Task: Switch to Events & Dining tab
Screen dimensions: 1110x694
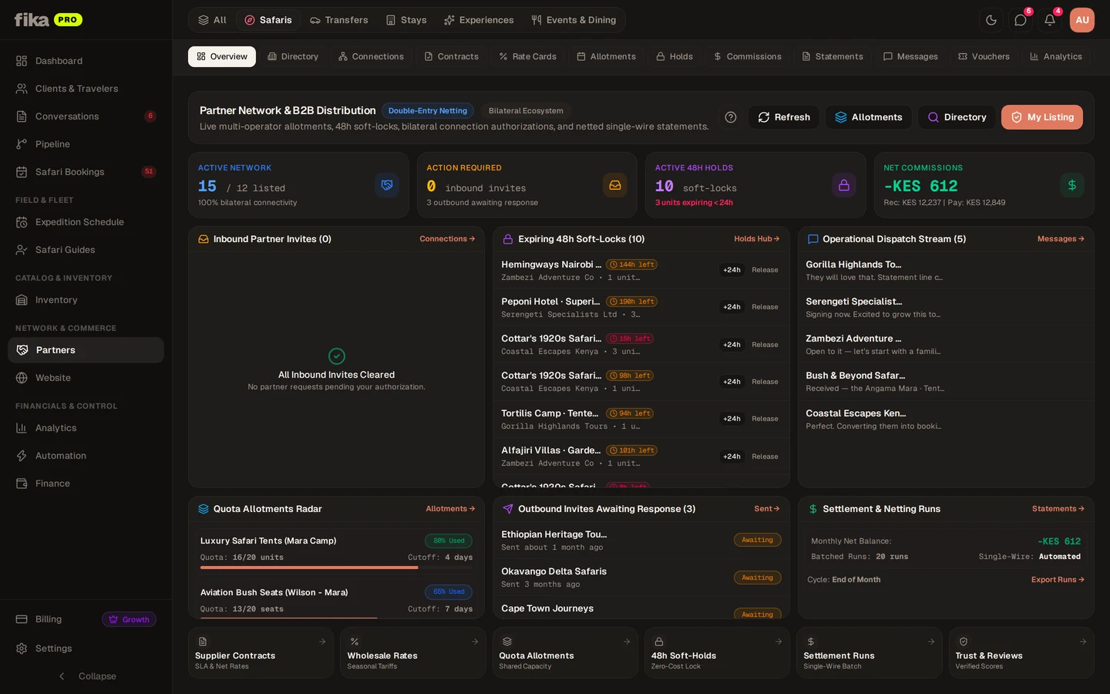Action: [573, 20]
